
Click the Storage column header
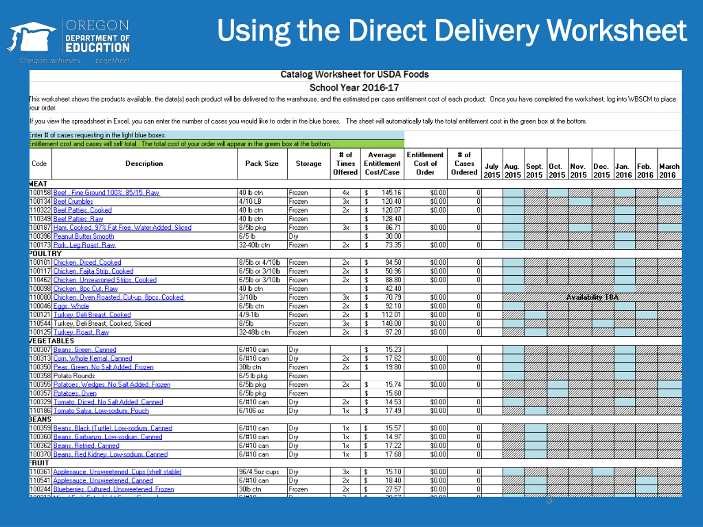click(x=309, y=164)
